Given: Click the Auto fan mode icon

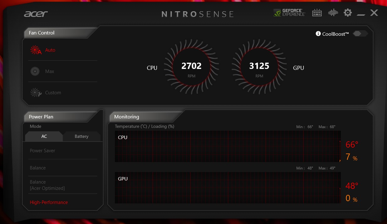Looking at the screenshot, I should pyautogui.click(x=35, y=50).
